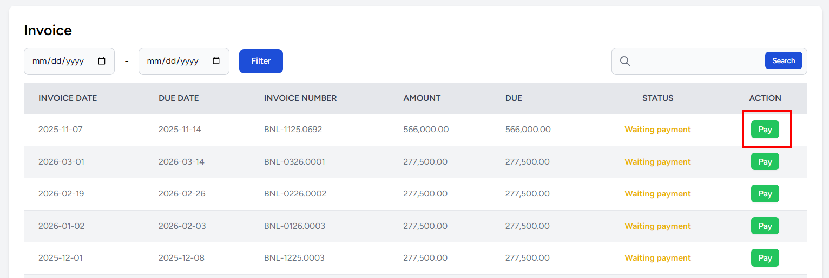Click inside the start date input field
The image size is (829, 278).
[58, 61]
